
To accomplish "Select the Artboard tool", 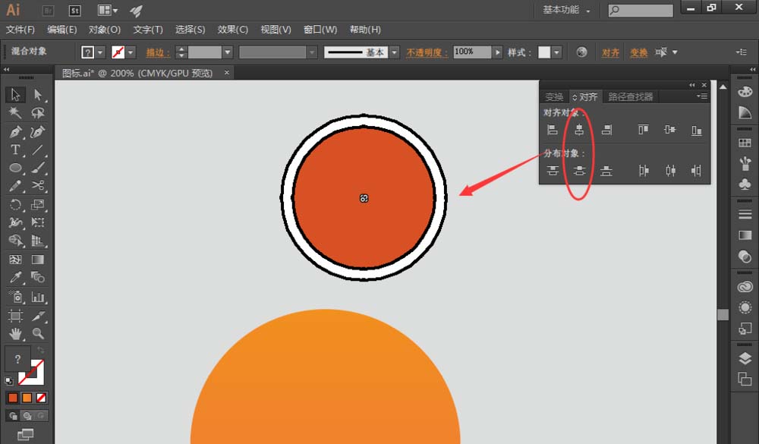I will pos(15,316).
